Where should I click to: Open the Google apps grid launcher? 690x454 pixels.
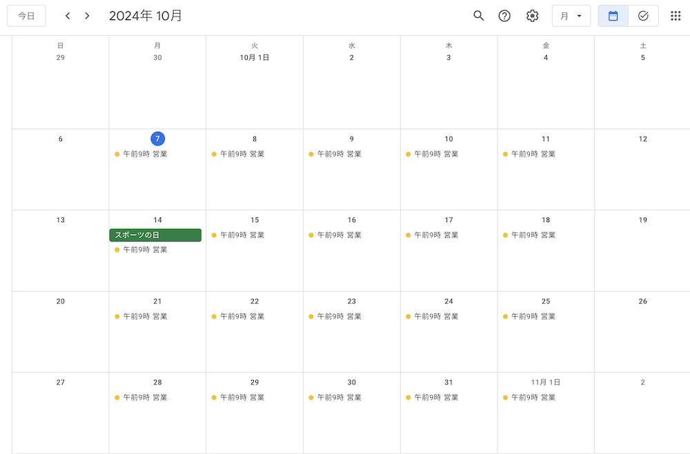coord(676,16)
